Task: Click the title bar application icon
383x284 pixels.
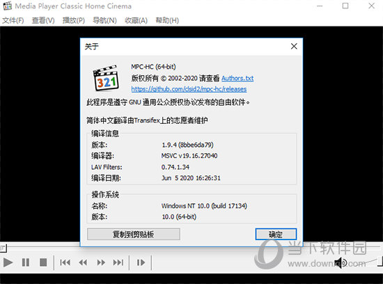Action: point(8,6)
